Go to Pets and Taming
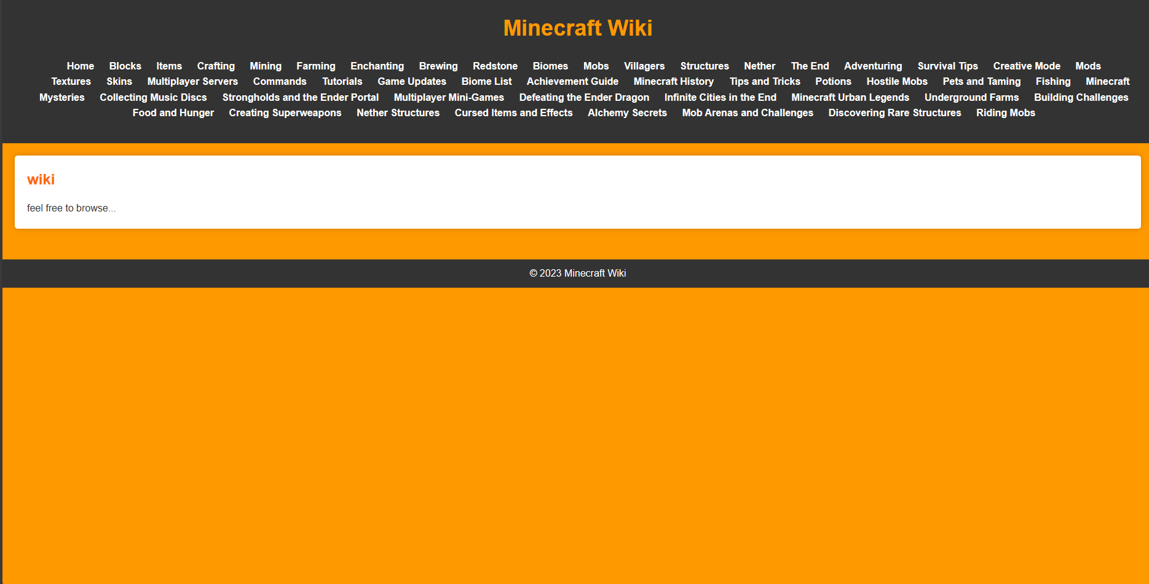The height and width of the screenshot is (584, 1149). [982, 81]
